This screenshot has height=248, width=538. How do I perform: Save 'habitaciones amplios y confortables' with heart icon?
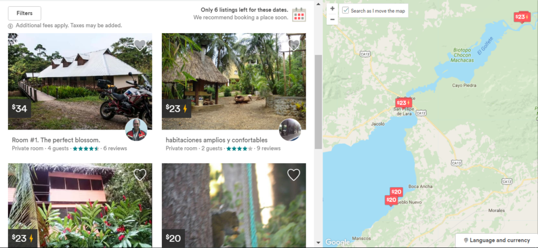[294, 45]
